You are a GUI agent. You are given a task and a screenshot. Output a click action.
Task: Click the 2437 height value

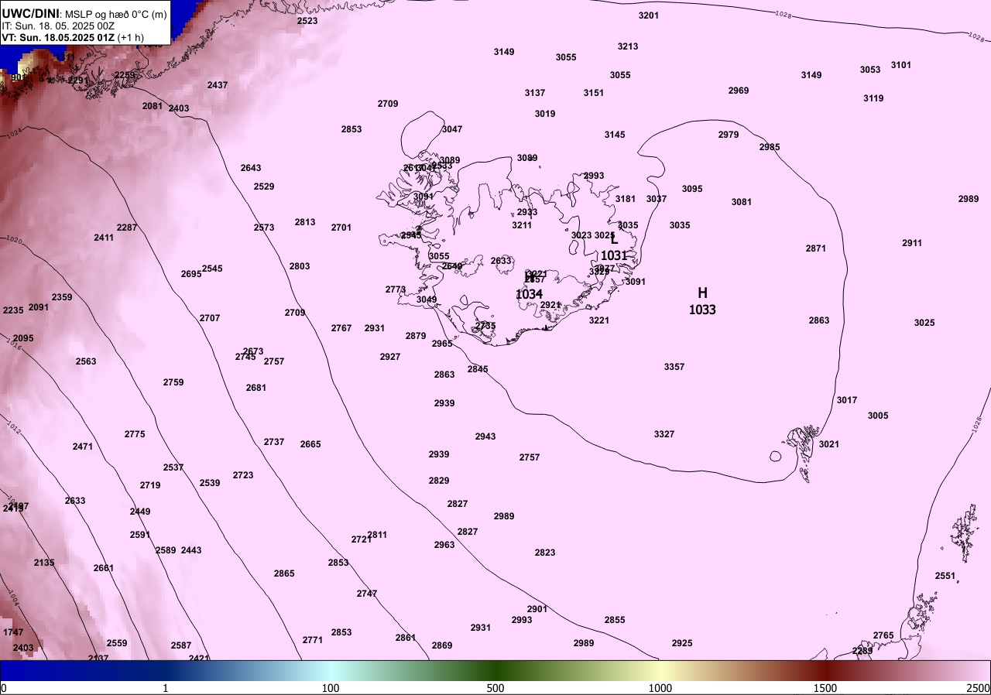218,85
